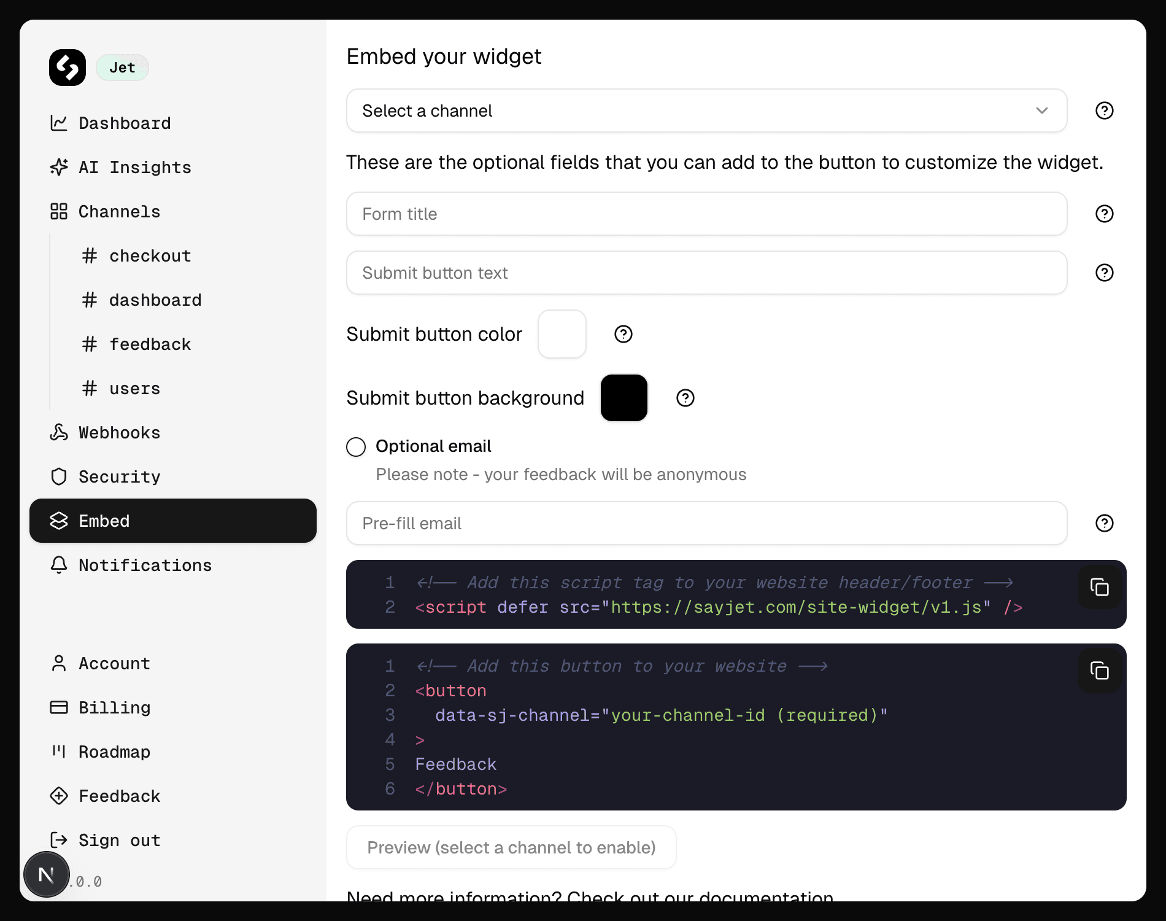Click the help icon next to Form title
Viewport: 1166px width, 921px height.
coord(1104,214)
